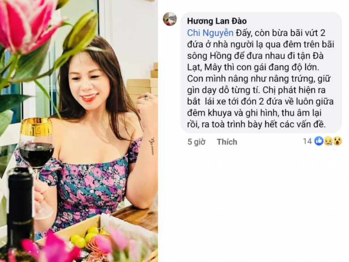Open tagged Chi Nguyễn profile link

(x=210, y=33)
